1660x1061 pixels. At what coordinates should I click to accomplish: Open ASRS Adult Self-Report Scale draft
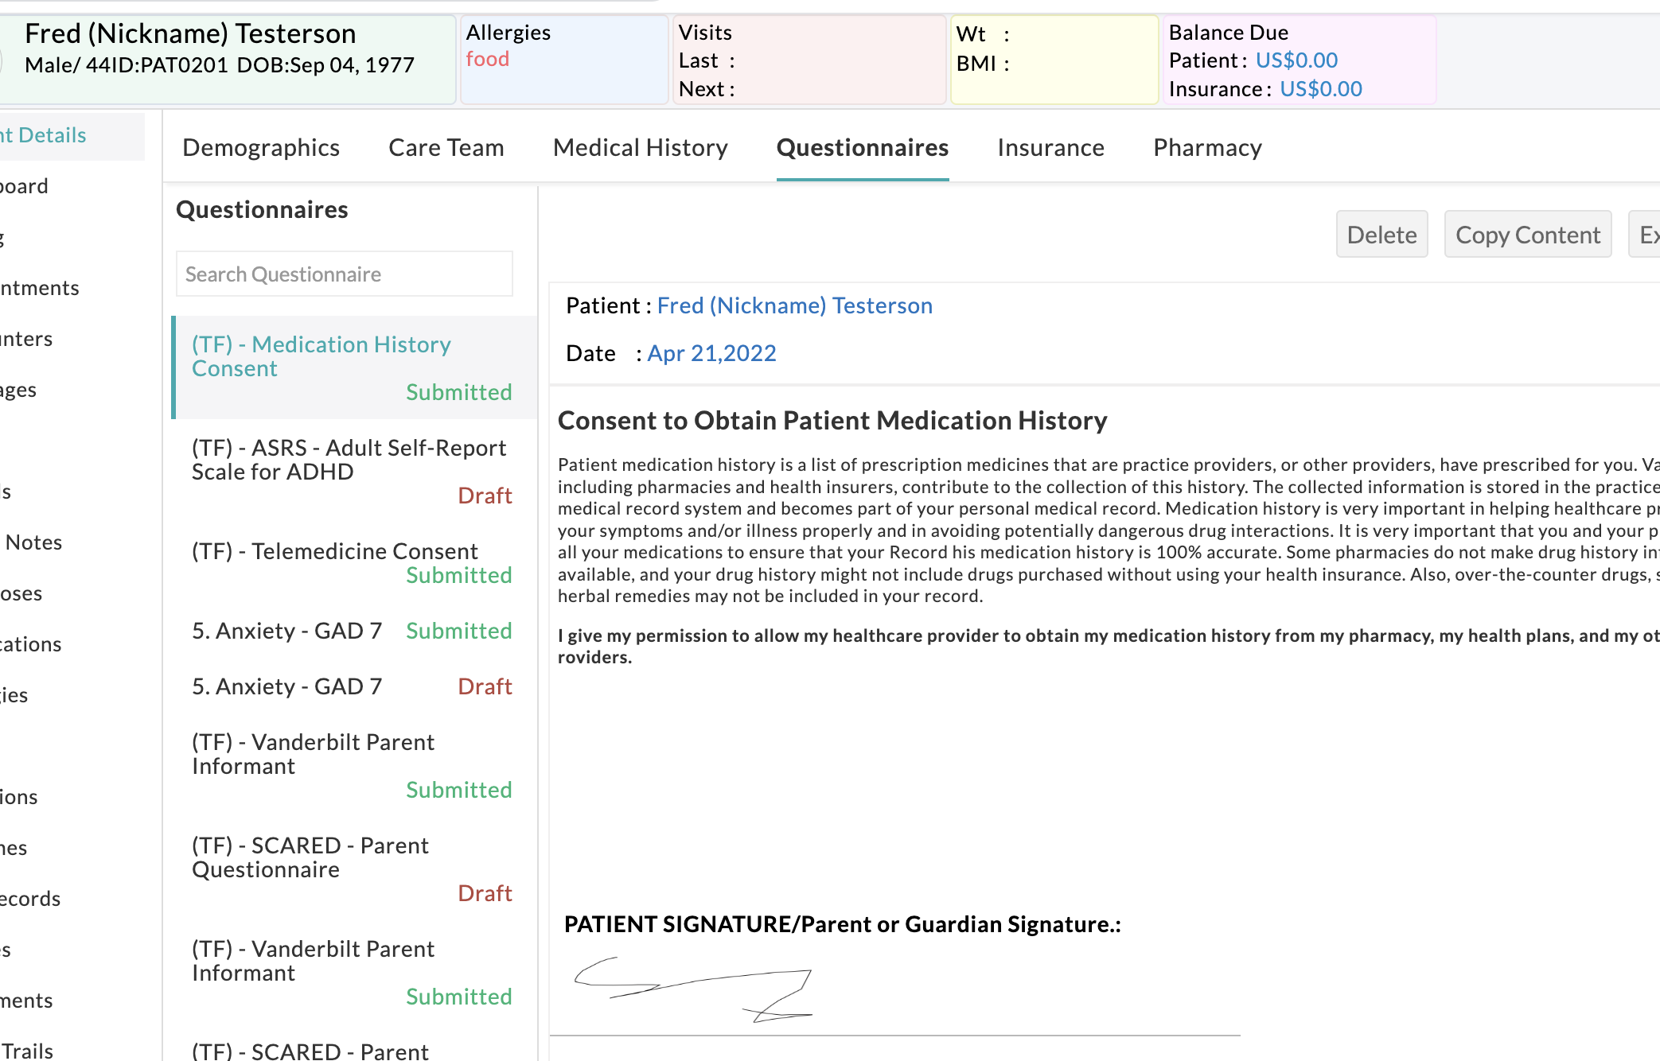pos(349,460)
